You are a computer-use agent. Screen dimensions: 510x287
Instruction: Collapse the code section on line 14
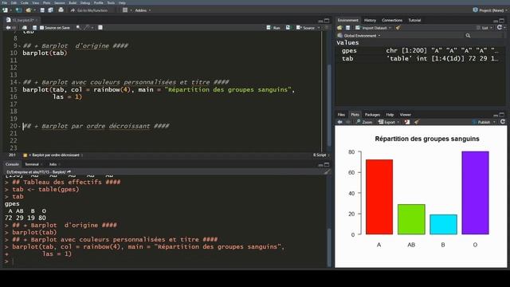point(19,82)
